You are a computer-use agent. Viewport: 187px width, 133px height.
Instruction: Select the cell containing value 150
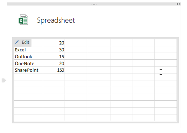click(x=54, y=70)
